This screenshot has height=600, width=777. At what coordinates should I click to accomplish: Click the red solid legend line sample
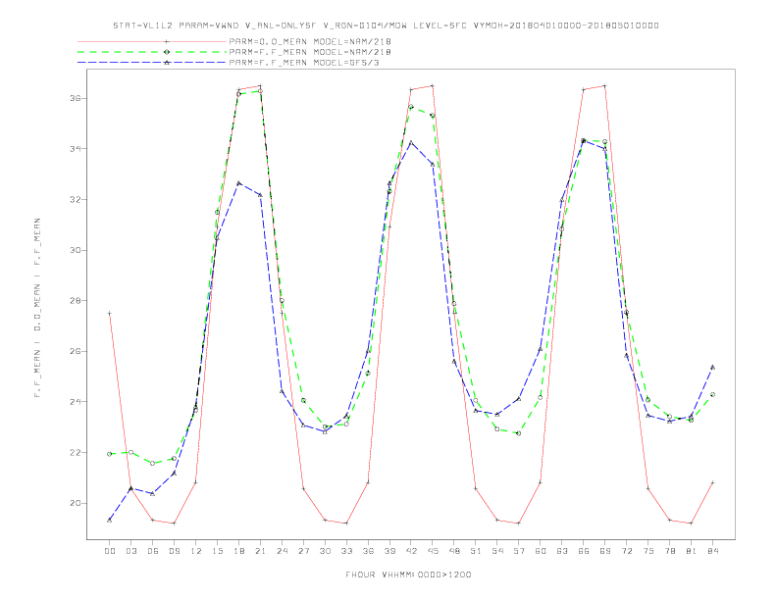pyautogui.click(x=152, y=41)
